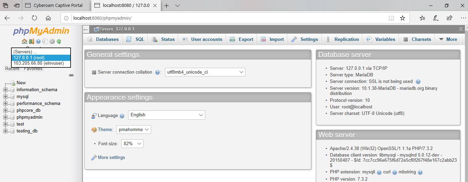The height and width of the screenshot is (182, 468).
Task: Click the log out door icon
Action: 31,41
